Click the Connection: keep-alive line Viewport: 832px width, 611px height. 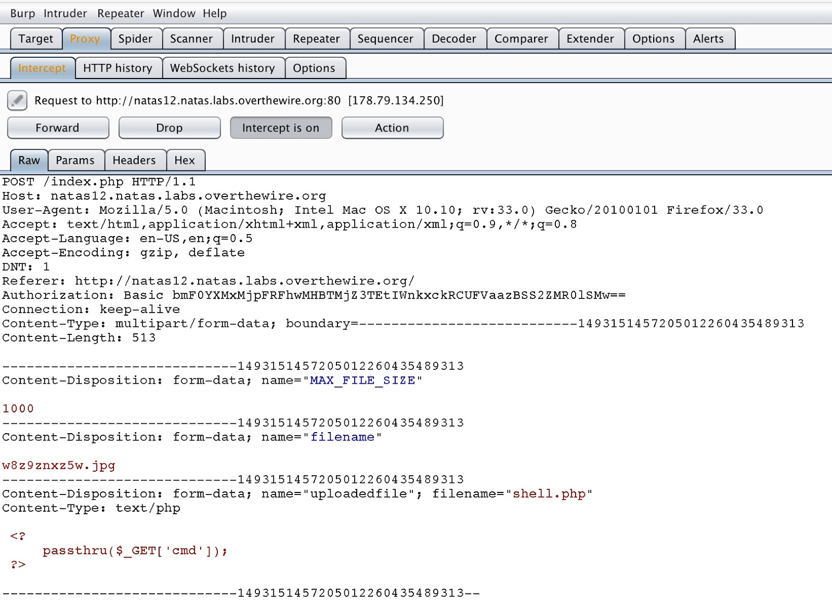[x=91, y=309]
